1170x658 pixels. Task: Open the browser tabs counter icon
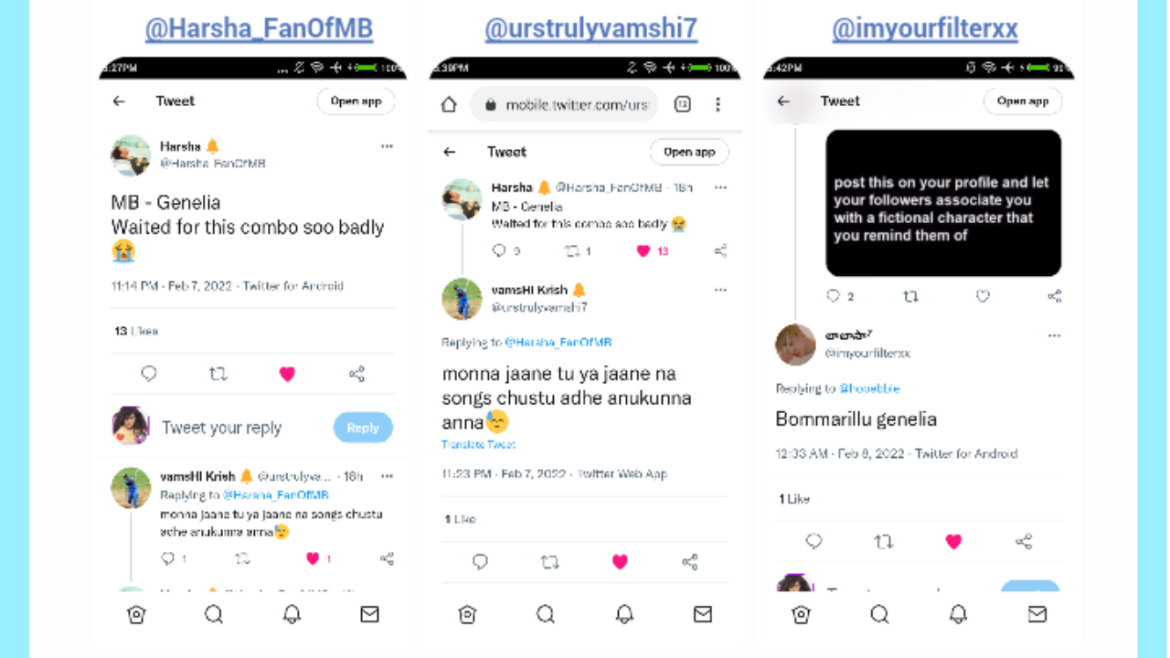coord(682,105)
